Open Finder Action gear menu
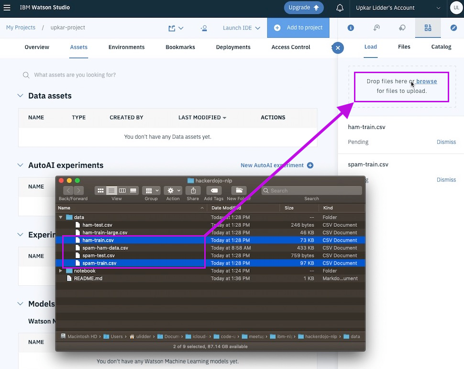 [x=173, y=190]
